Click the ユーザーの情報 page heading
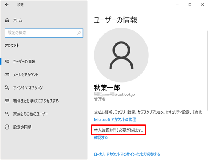The width and height of the screenshot is (209, 160). tap(116, 20)
